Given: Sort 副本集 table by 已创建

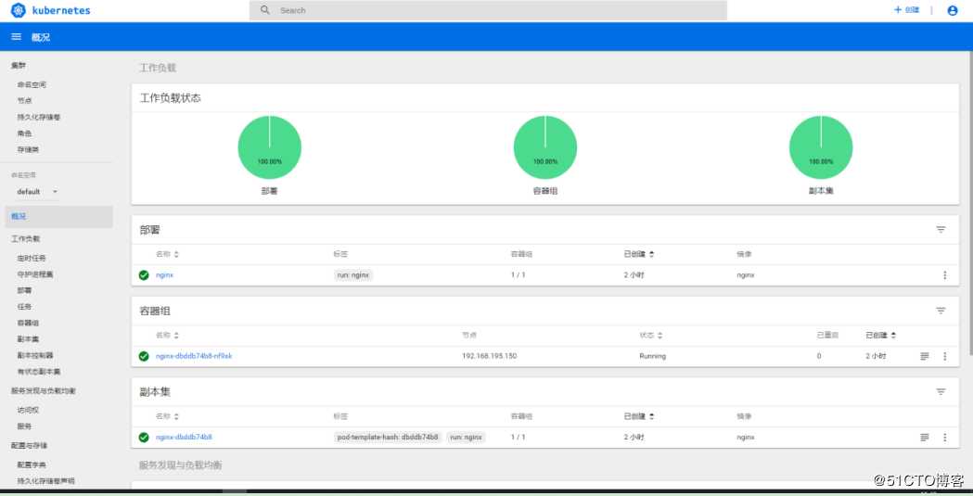Looking at the screenshot, I should [638, 416].
